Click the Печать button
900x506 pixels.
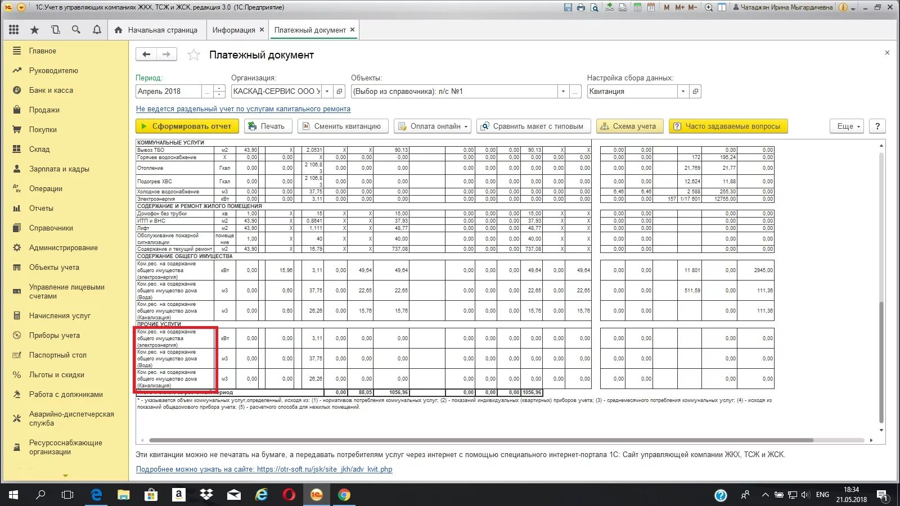pos(268,126)
